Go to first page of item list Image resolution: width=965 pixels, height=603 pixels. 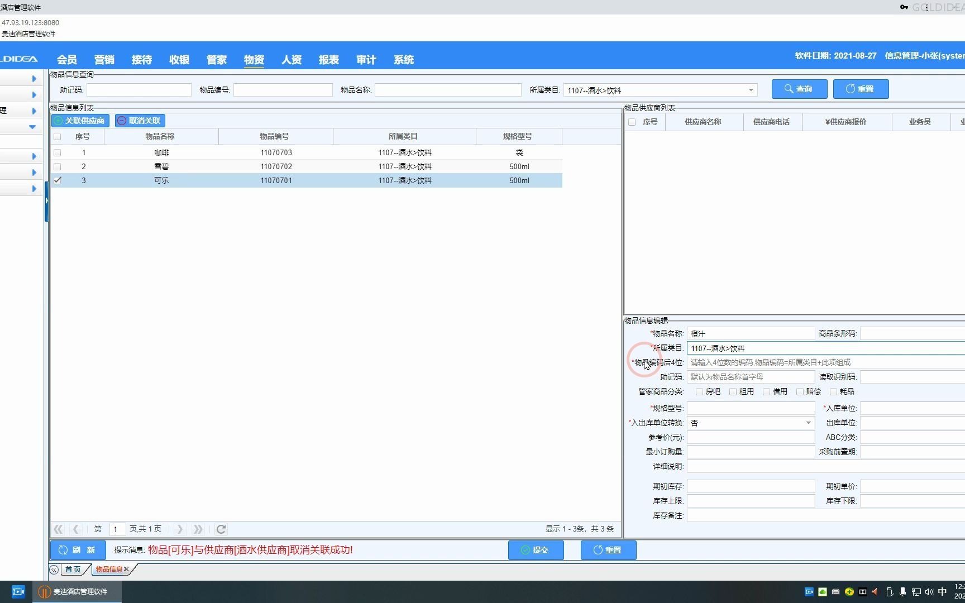coord(58,529)
